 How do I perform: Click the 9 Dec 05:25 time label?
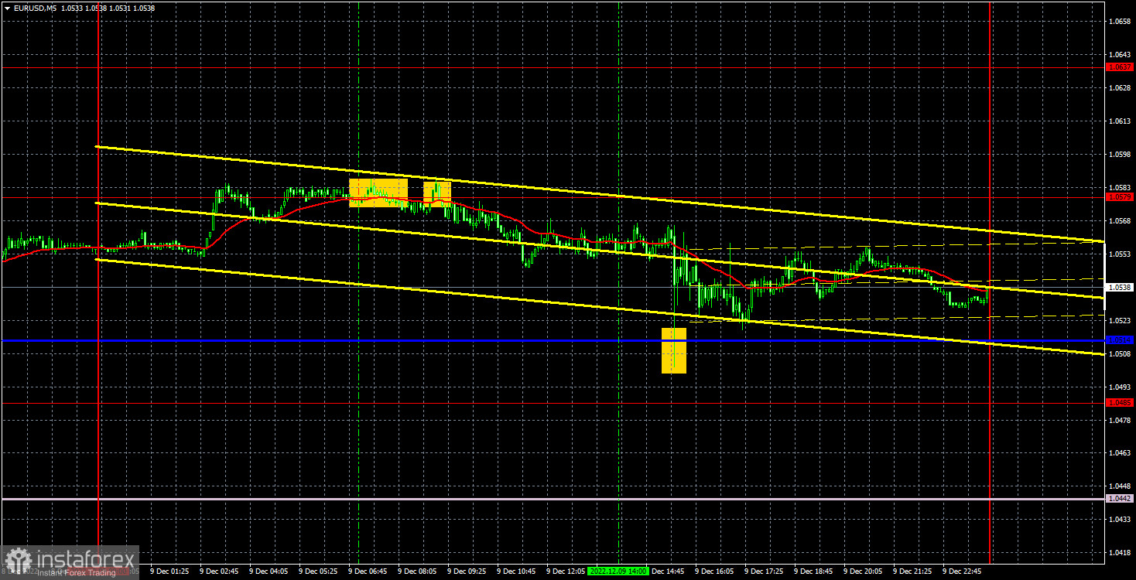(x=318, y=571)
